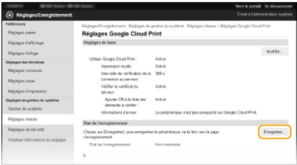This screenshot has height=165, width=297.
Task: Select Réglages d'impression menu item
Action: pyautogui.click(x=27, y=91)
